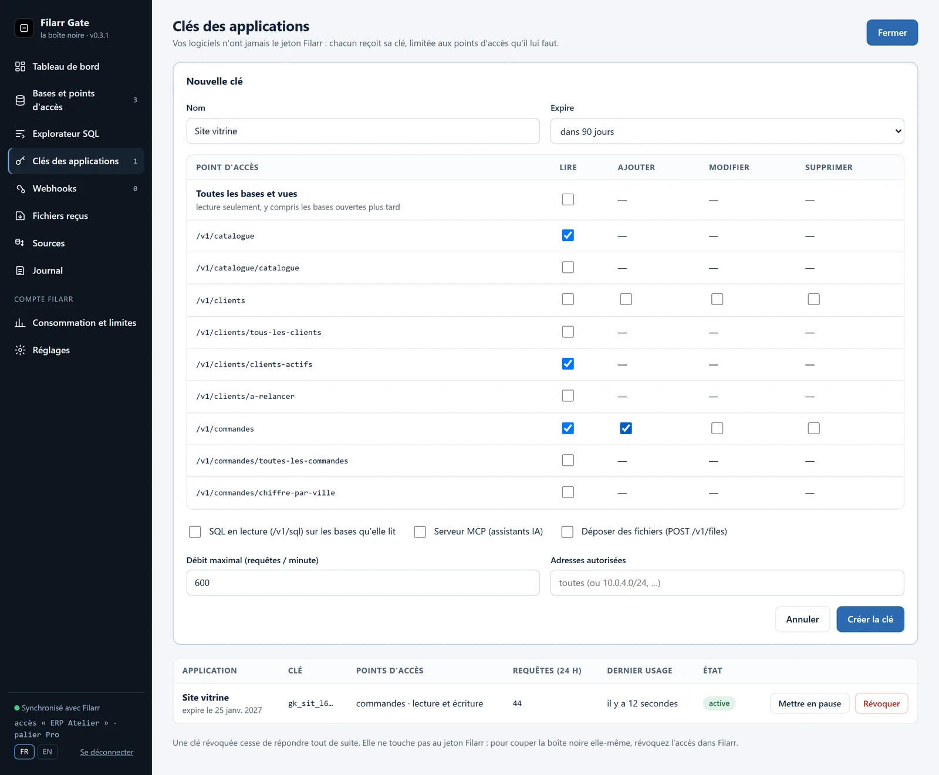Go to Explorateur SQL page
The width and height of the screenshot is (939, 775).
point(76,134)
